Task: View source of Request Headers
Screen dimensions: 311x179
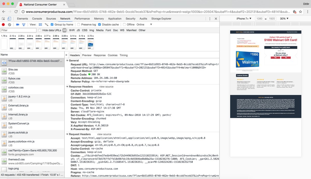Action: (104, 134)
